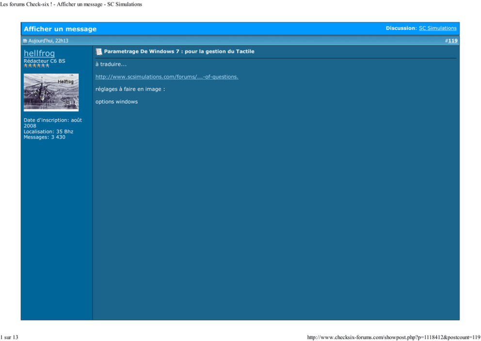481x341 pixels.
Task: Click the document icon beside the post title
Action: (99, 52)
